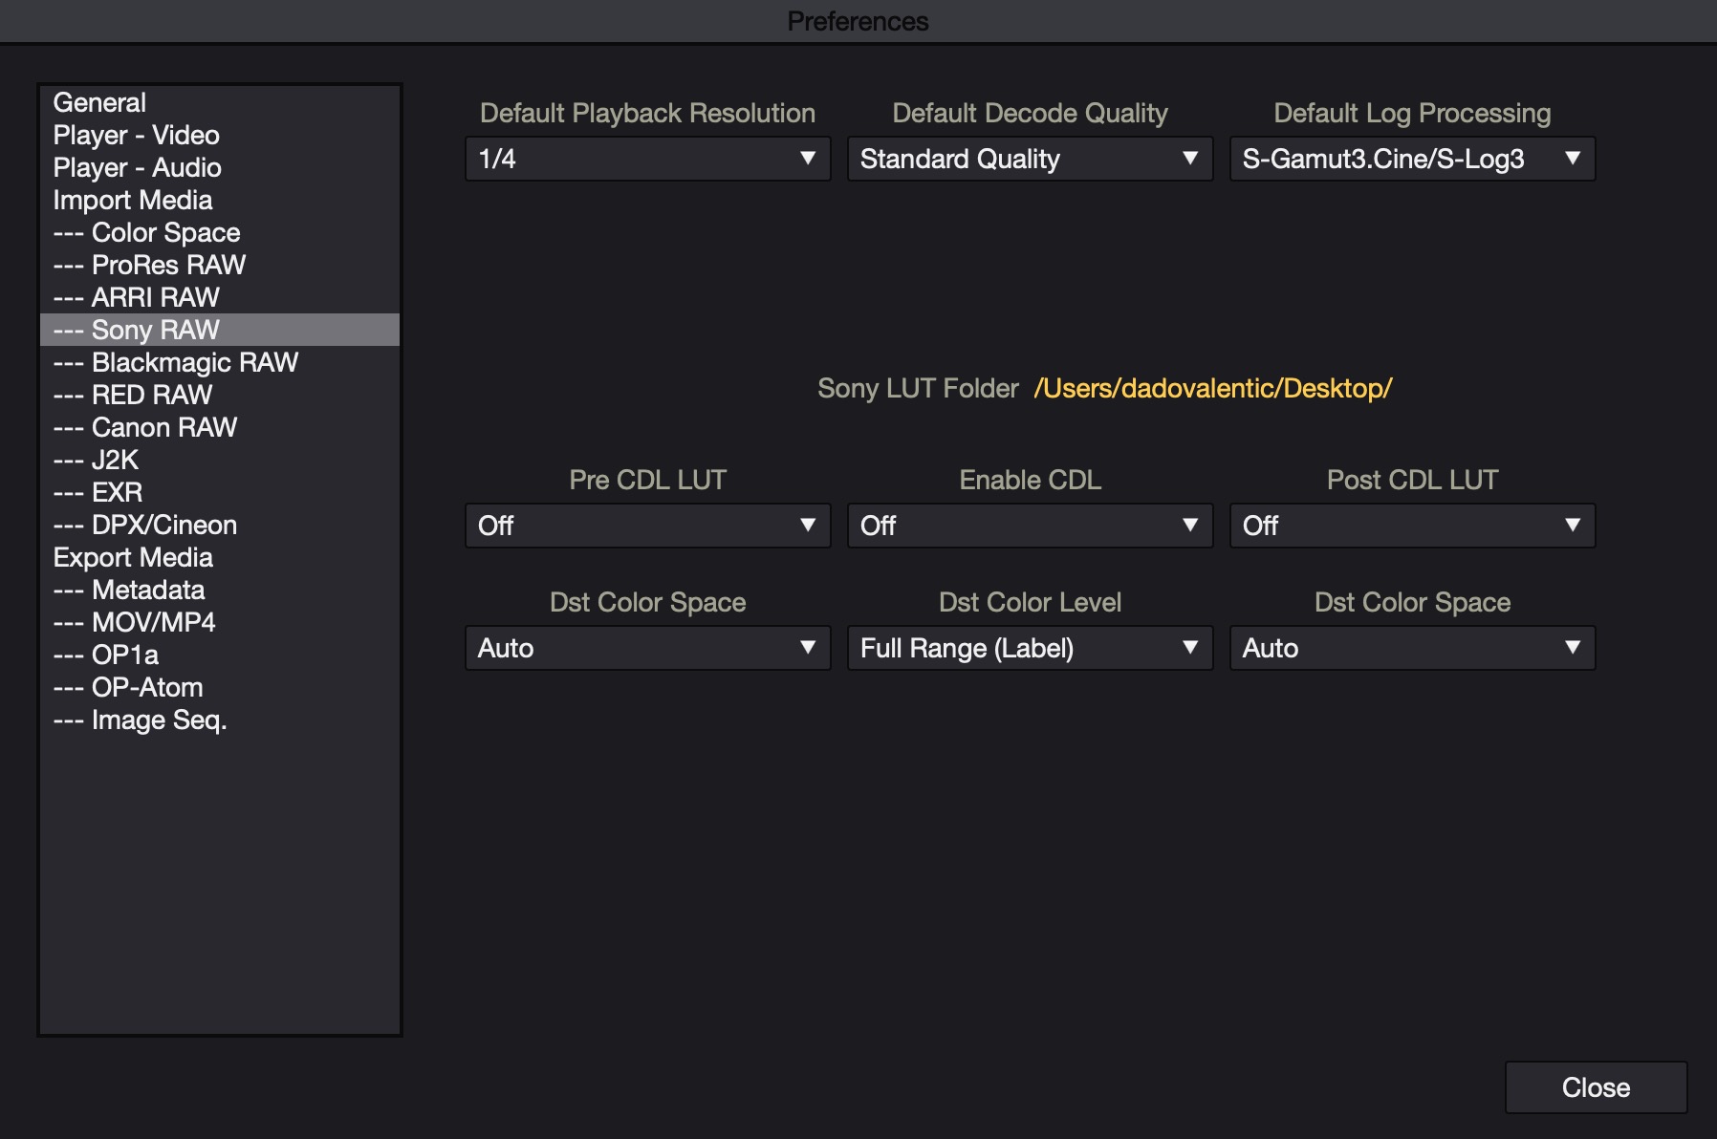Open the Enable CDL dropdown
Image resolution: width=1717 pixels, height=1139 pixels.
(x=1030, y=526)
